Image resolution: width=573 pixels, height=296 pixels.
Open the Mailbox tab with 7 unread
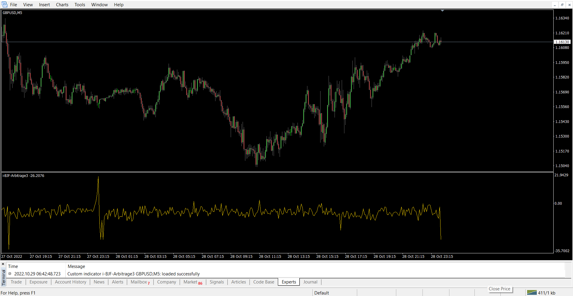tap(140, 282)
